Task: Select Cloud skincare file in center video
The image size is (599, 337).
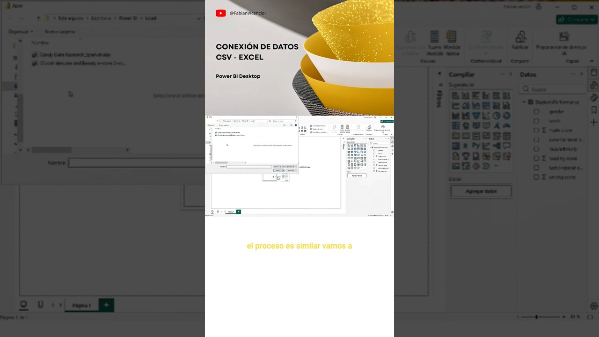Action: tap(230, 135)
